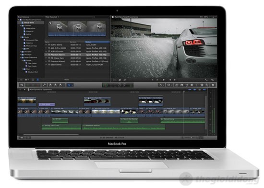Open the edit-to-timeline options dropdown arrow
Screen dimensions: 264x188
64,85
